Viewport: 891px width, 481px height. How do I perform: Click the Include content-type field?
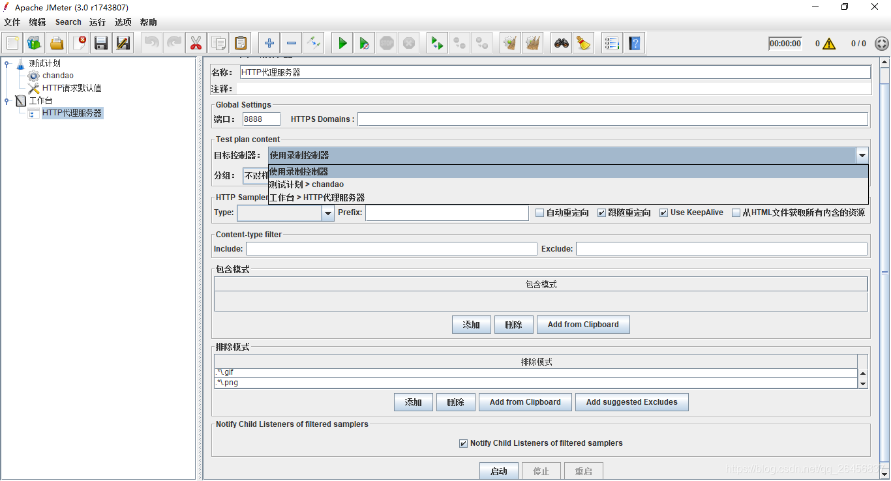pyautogui.click(x=391, y=249)
